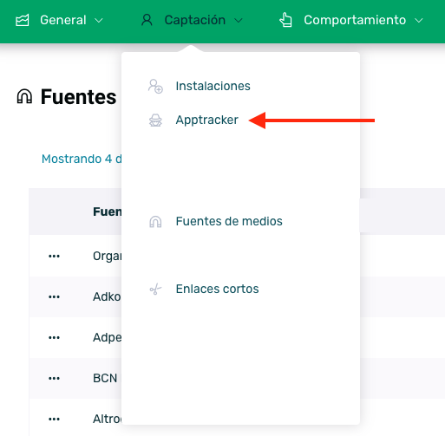Go to Enlaces cortos
The width and height of the screenshot is (445, 436).
(x=217, y=289)
